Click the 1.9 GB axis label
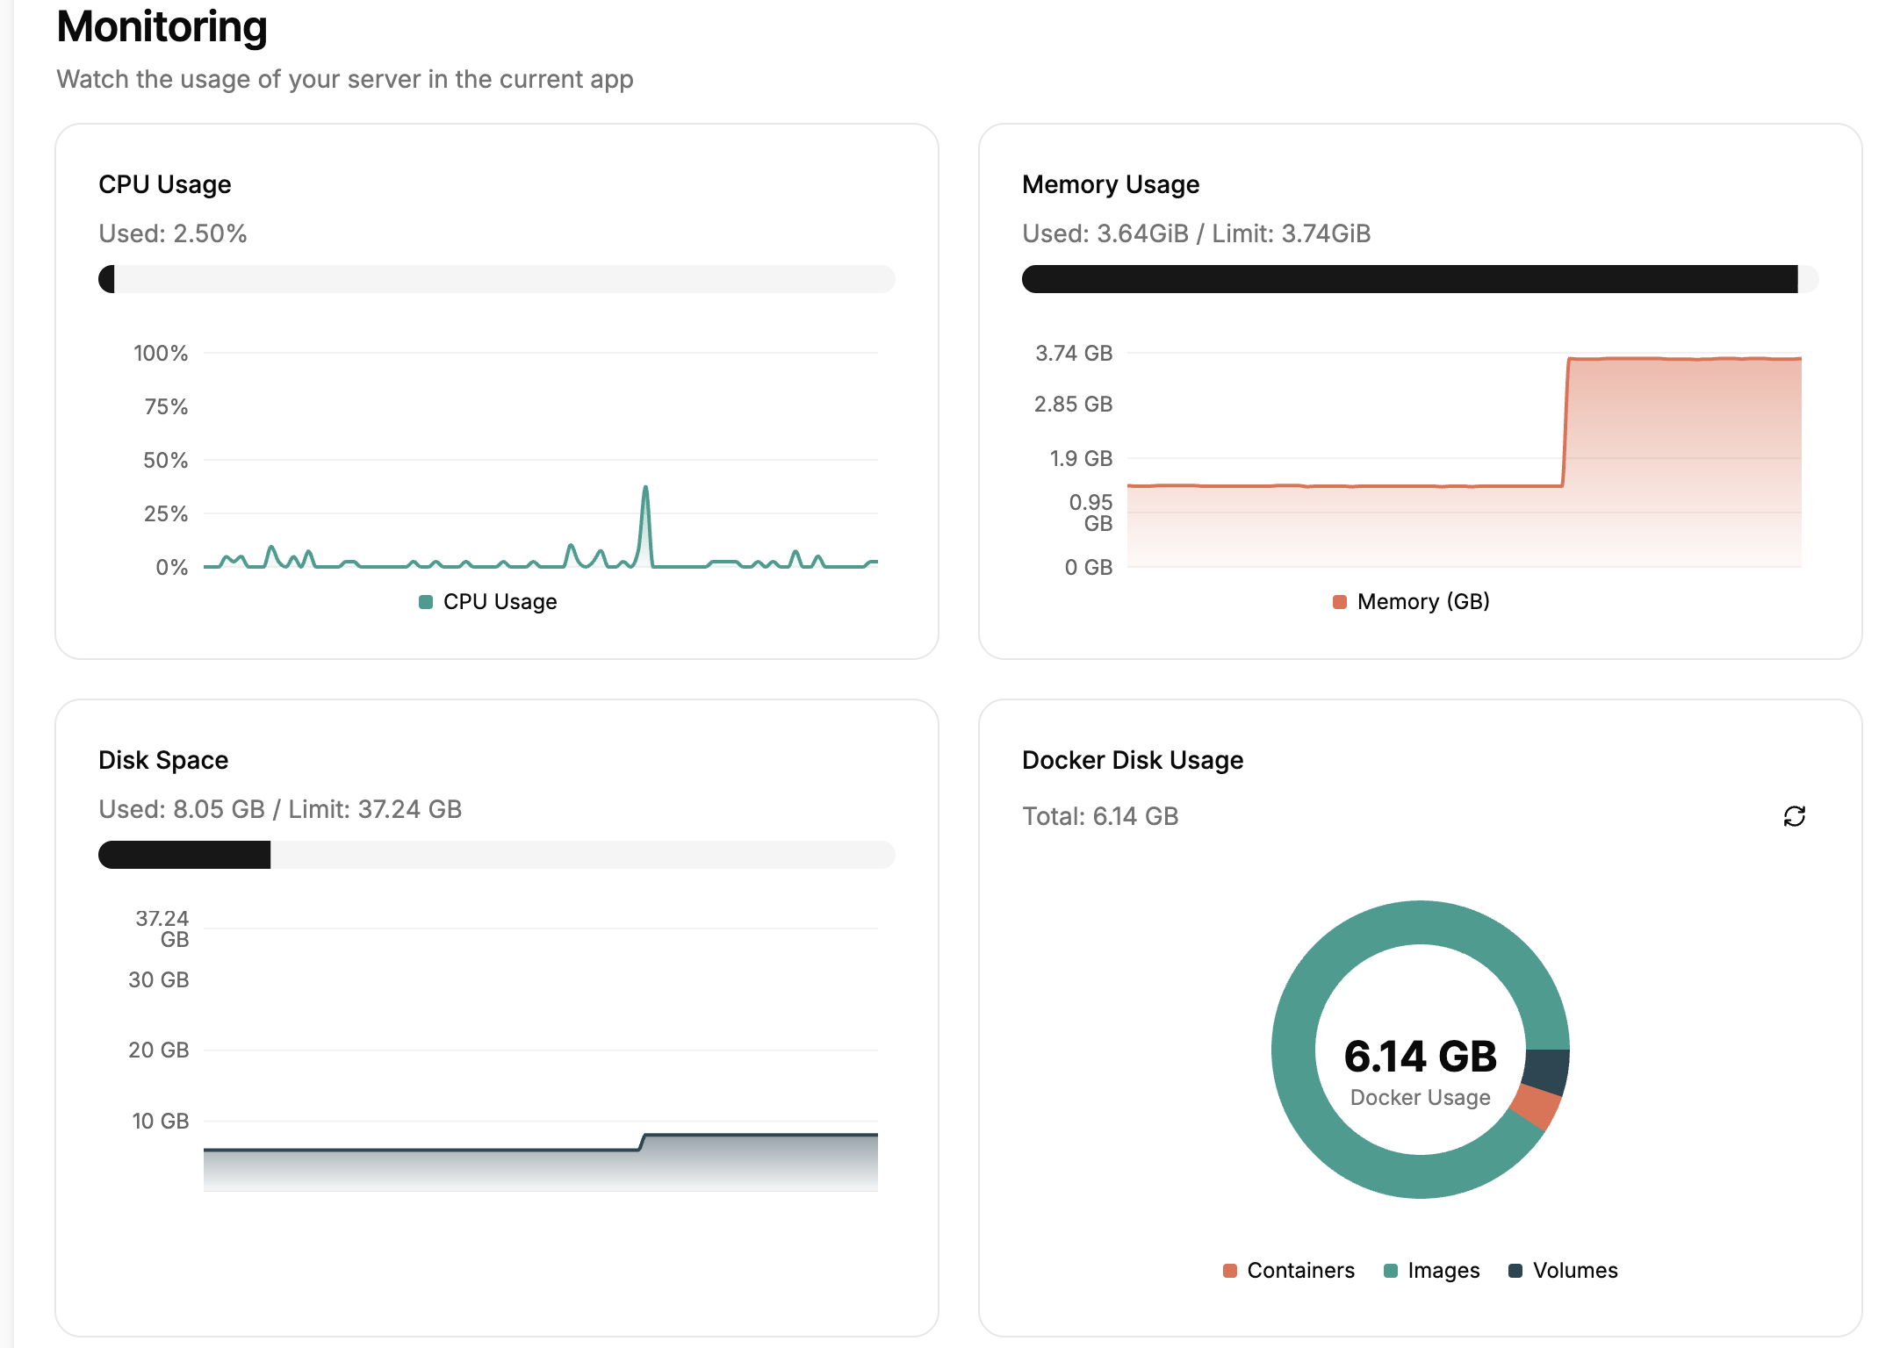 click(x=1081, y=458)
